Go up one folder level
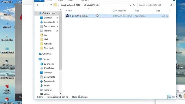Viewport: 185px width, 104px height. (51, 5)
